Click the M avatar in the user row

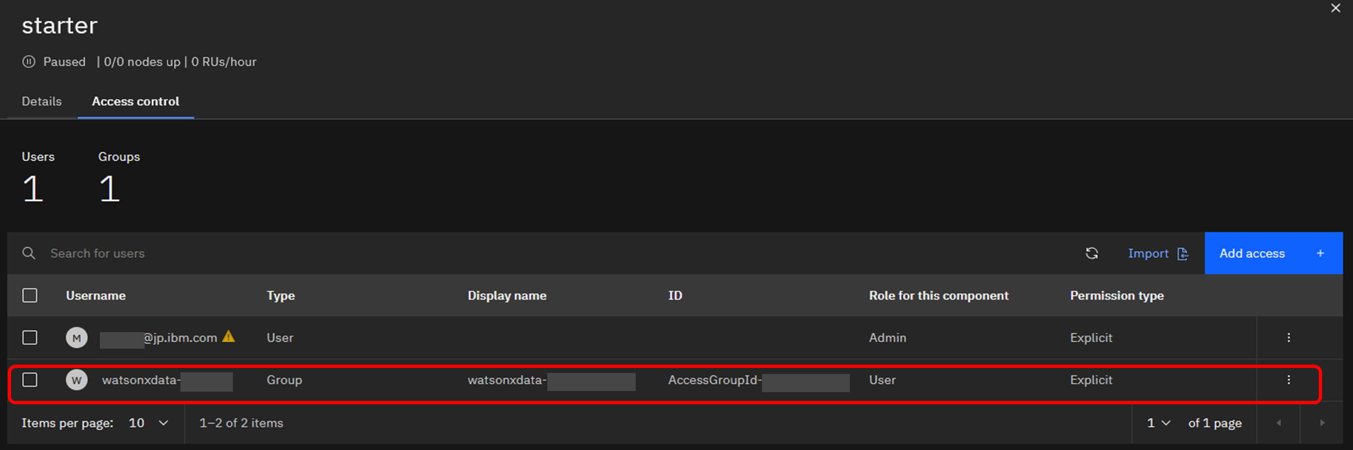(77, 338)
